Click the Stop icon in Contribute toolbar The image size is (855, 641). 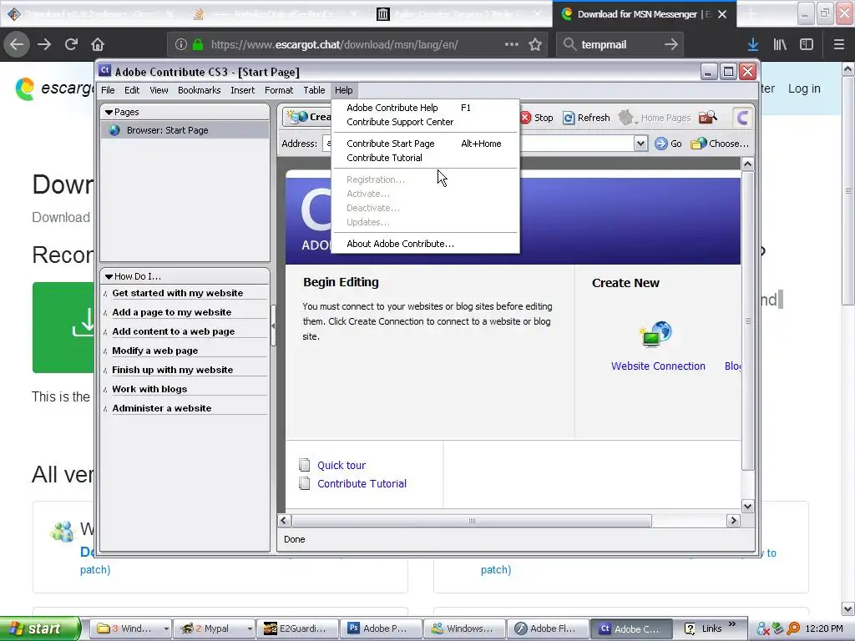click(x=526, y=118)
